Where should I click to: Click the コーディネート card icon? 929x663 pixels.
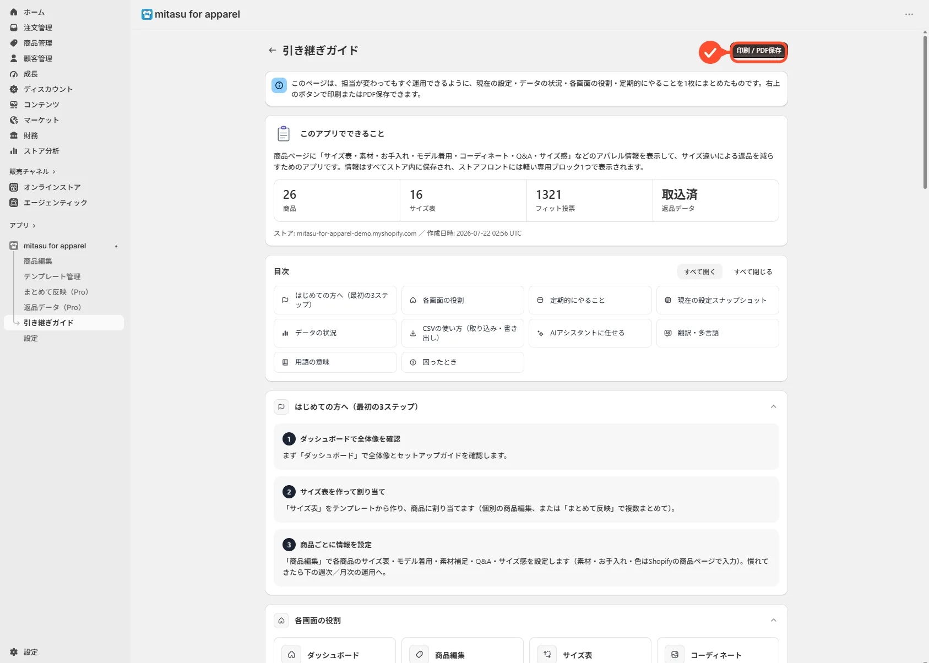pyautogui.click(x=675, y=655)
